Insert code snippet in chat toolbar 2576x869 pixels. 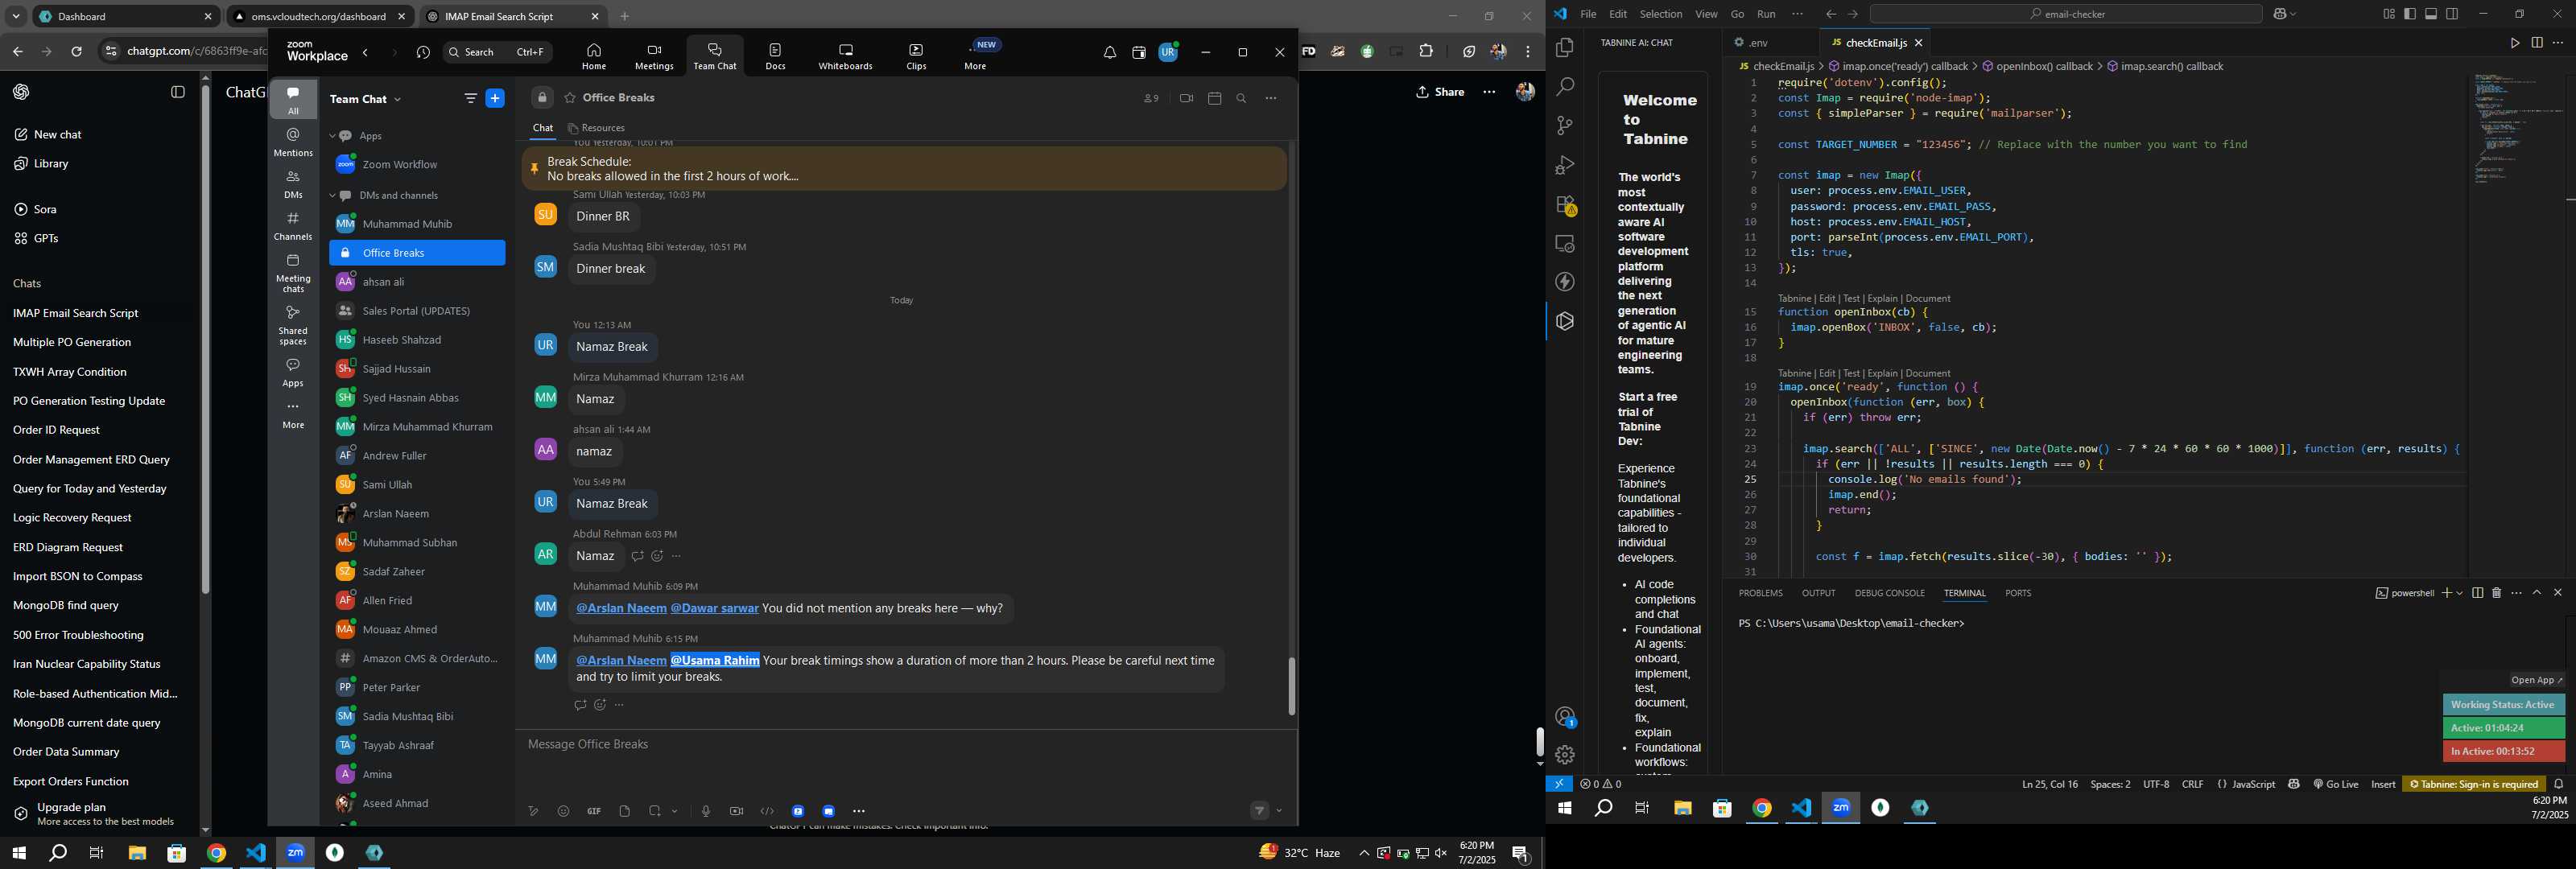pos(767,811)
